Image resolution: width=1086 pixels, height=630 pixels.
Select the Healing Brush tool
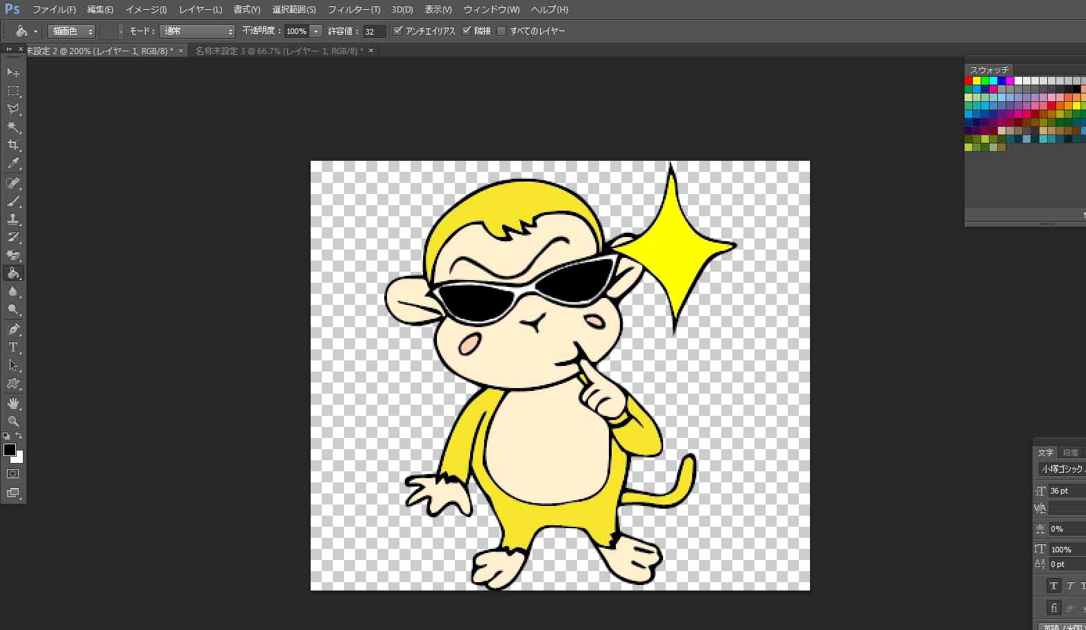[13, 183]
